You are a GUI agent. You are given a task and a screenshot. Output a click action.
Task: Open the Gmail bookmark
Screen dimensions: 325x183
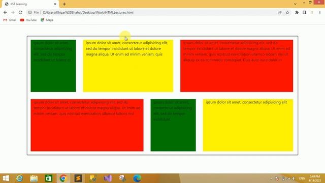(10, 20)
